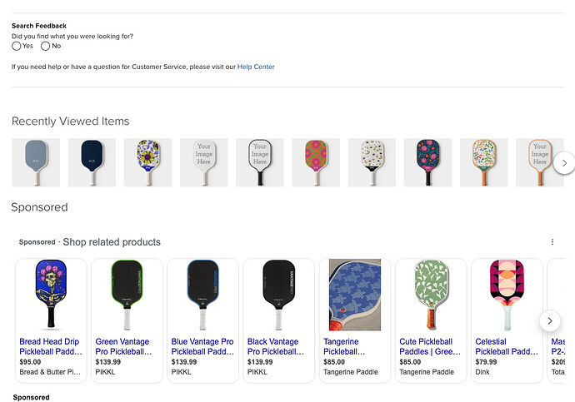Advance the sponsored products carousel arrow

[x=550, y=320]
